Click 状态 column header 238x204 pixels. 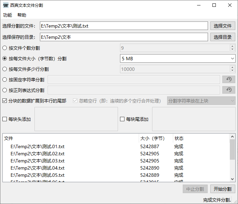201,138
